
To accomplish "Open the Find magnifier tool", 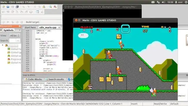I will (50, 7).
